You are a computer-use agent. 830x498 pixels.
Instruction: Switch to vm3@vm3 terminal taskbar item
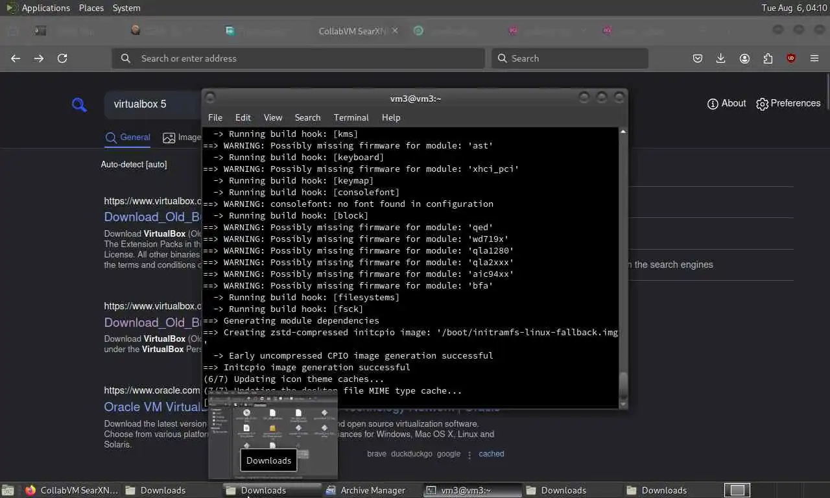coord(473,490)
